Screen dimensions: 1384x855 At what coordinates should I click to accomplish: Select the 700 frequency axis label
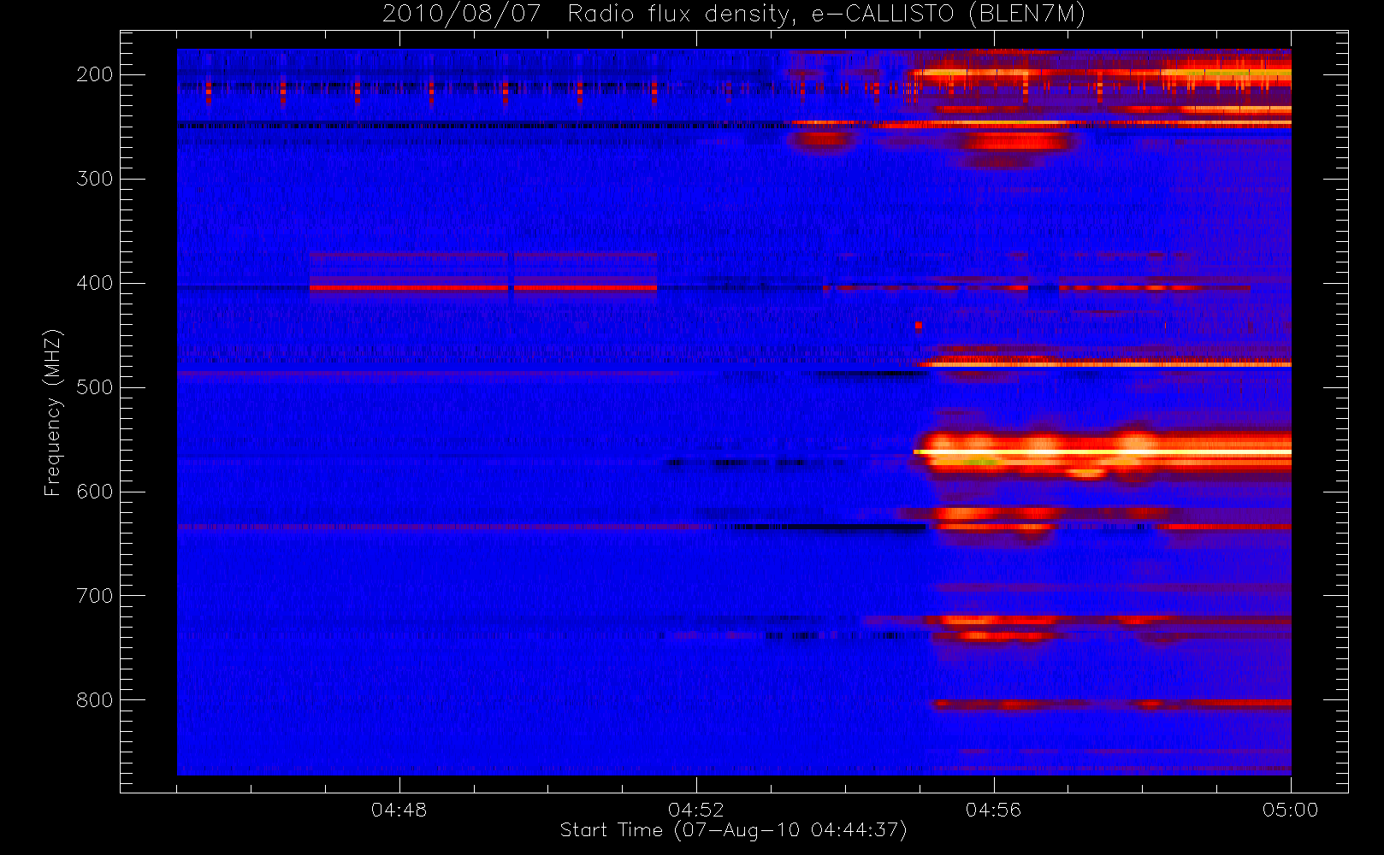[94, 596]
